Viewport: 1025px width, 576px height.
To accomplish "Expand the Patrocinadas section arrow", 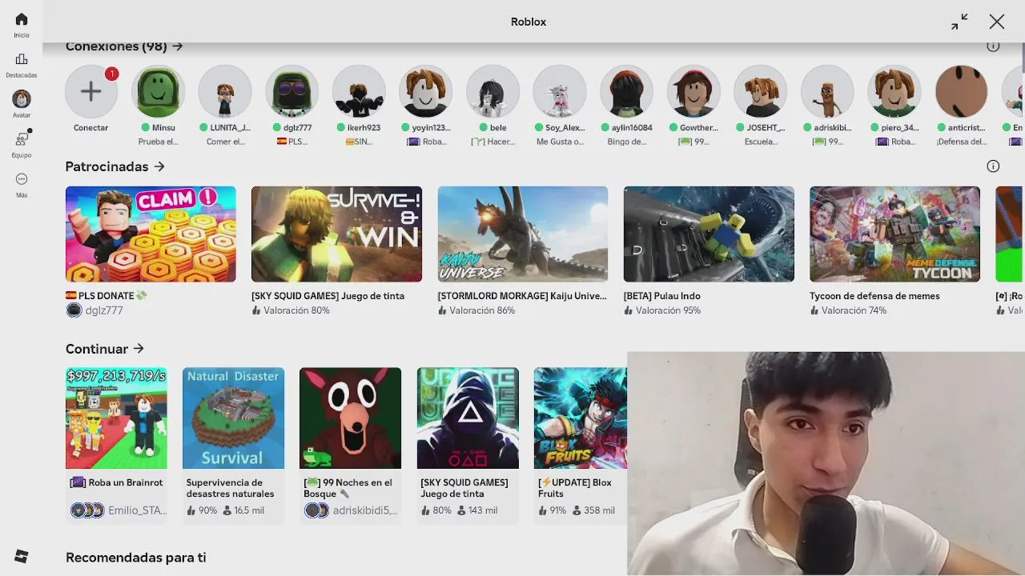I will pyautogui.click(x=159, y=166).
